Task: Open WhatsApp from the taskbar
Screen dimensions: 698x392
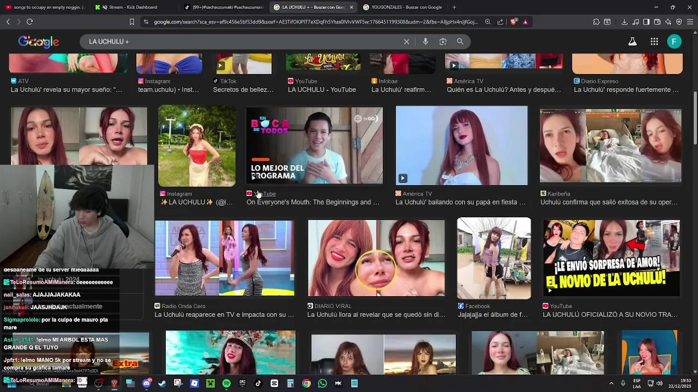Action: [x=322, y=383]
